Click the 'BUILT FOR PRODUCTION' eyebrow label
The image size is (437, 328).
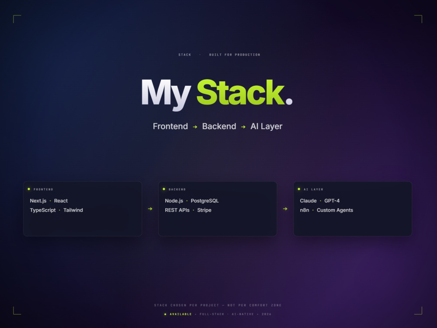(x=235, y=55)
